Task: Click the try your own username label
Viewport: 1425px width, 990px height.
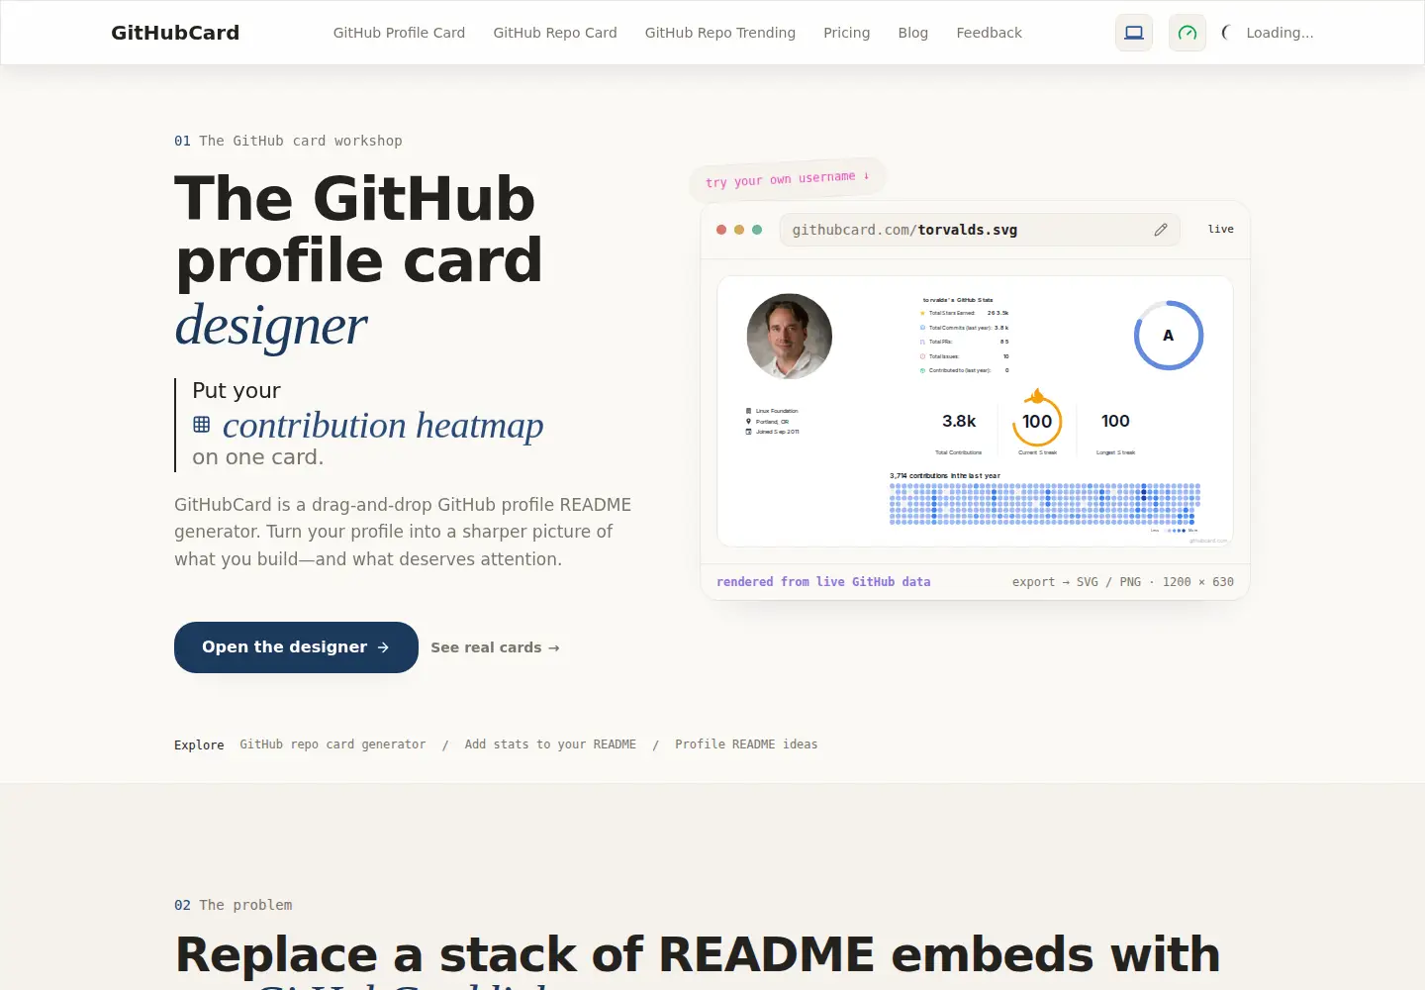Action: pyautogui.click(x=788, y=179)
